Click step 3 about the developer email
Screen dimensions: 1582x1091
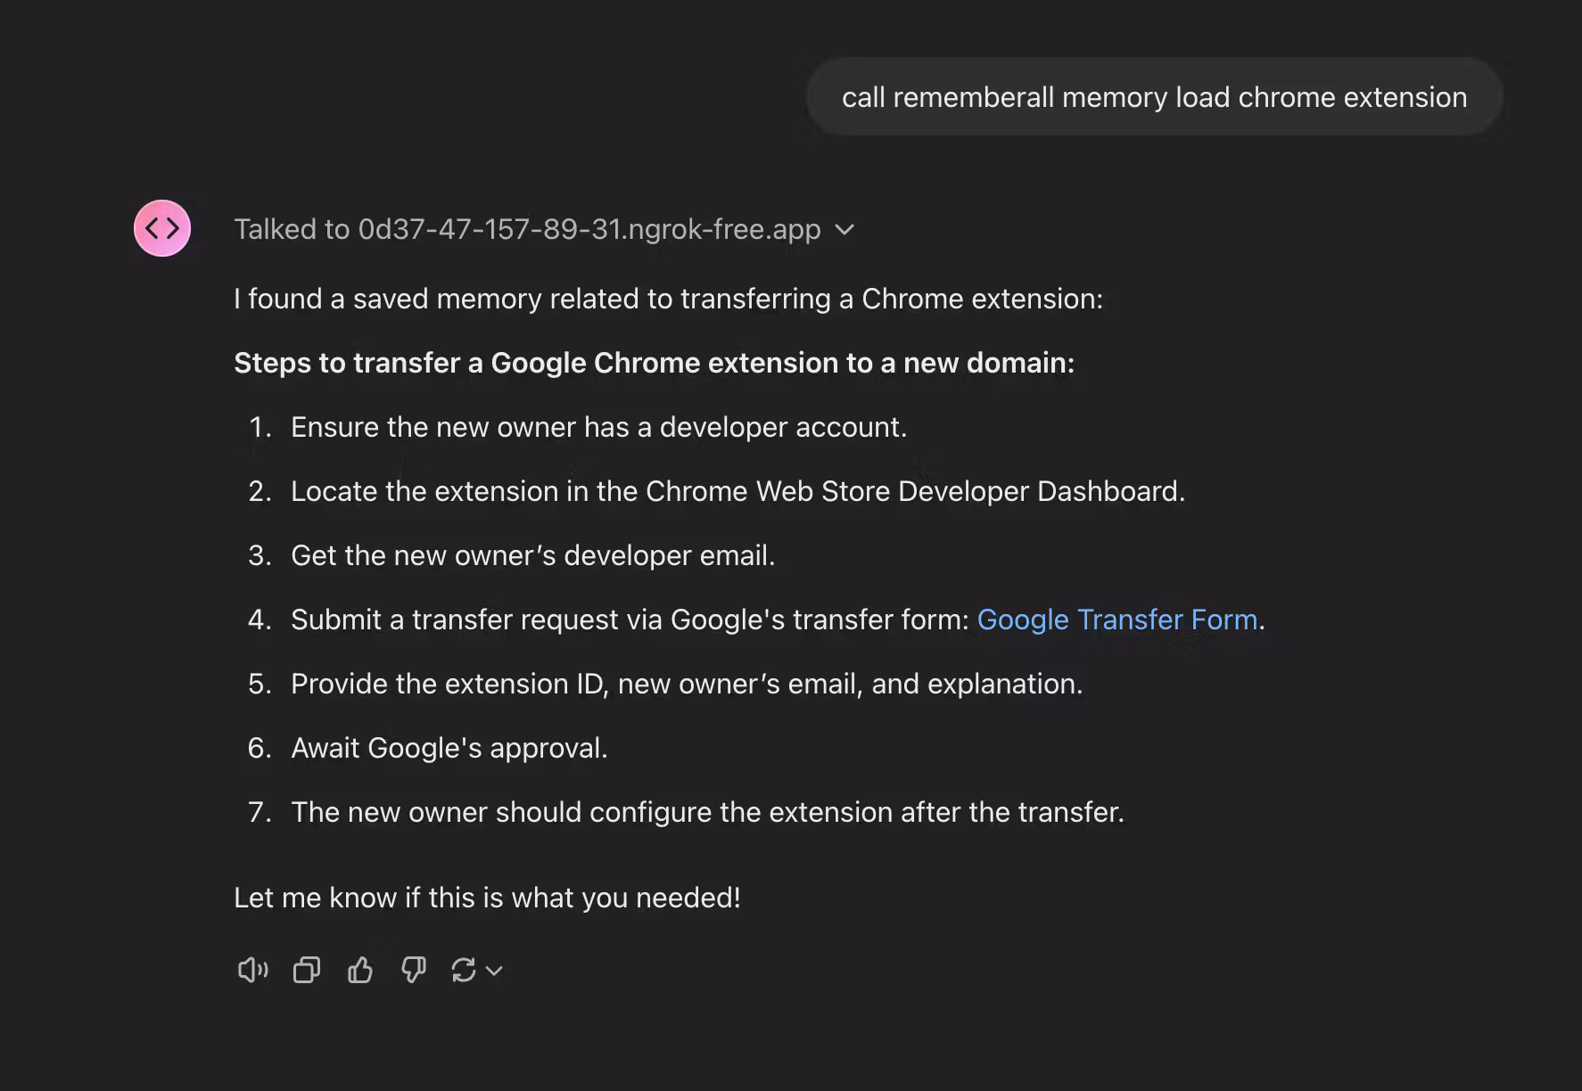[532, 555]
